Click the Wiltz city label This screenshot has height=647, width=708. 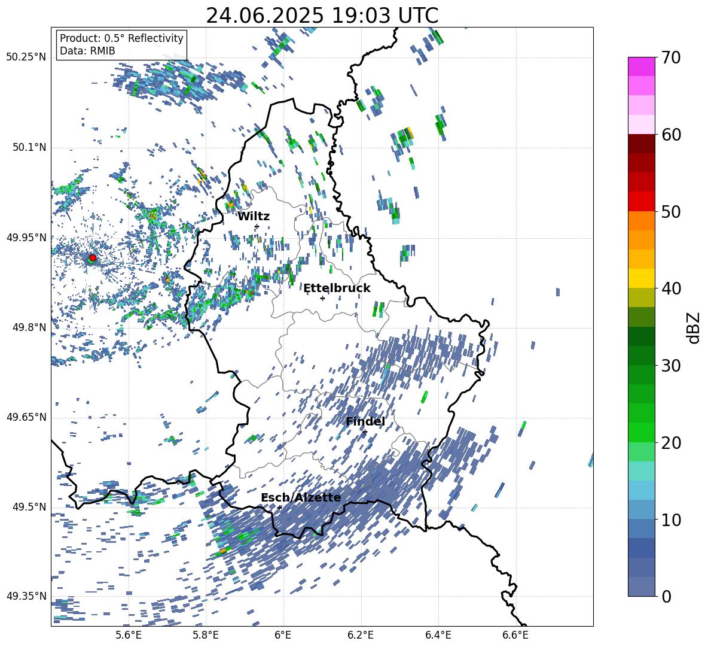coord(254,217)
